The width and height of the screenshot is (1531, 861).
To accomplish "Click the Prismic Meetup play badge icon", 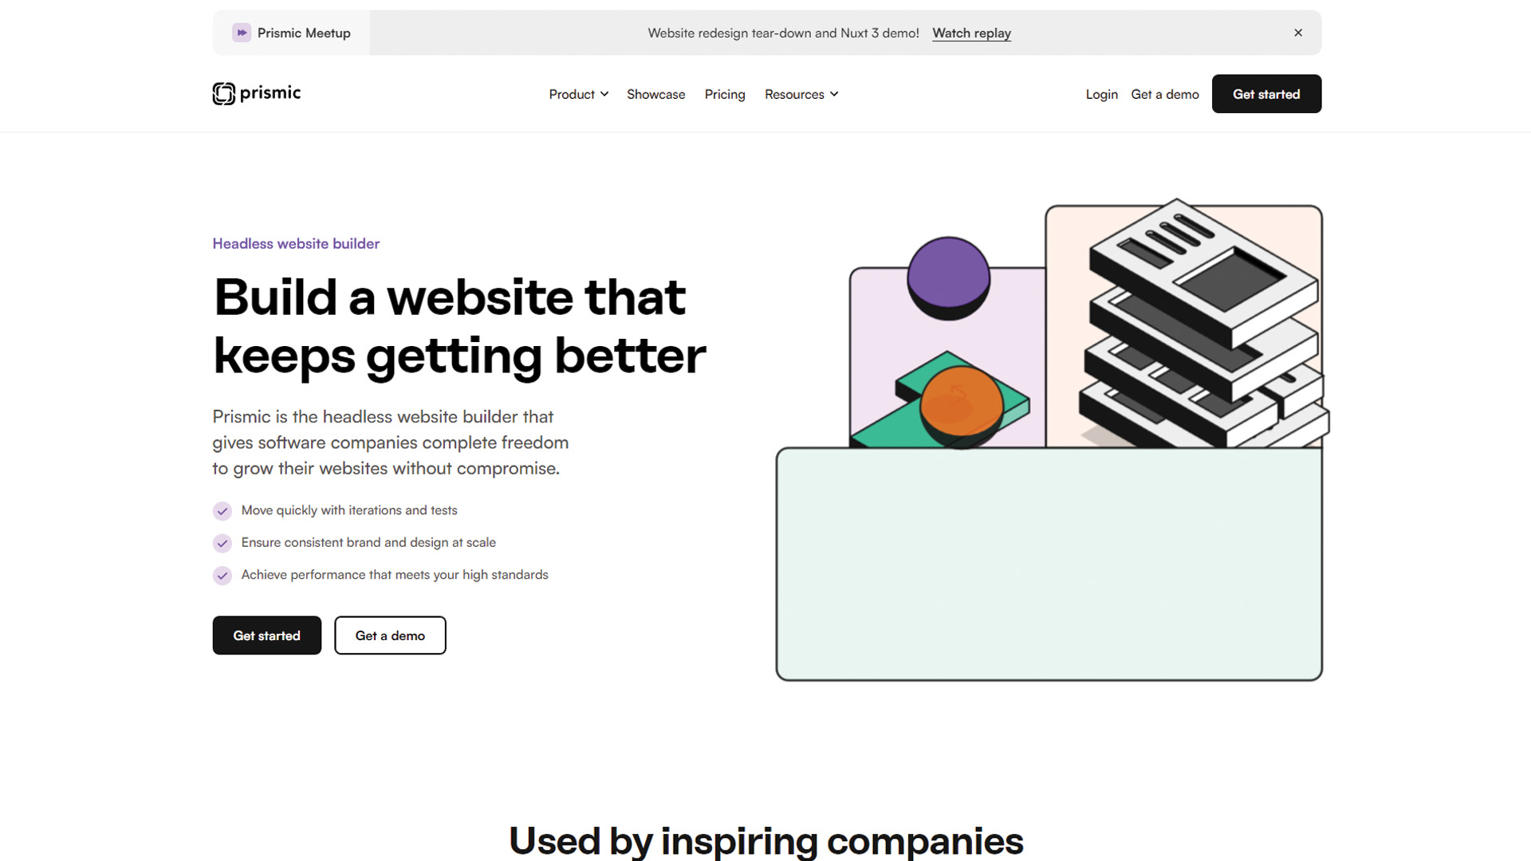I will tap(242, 33).
